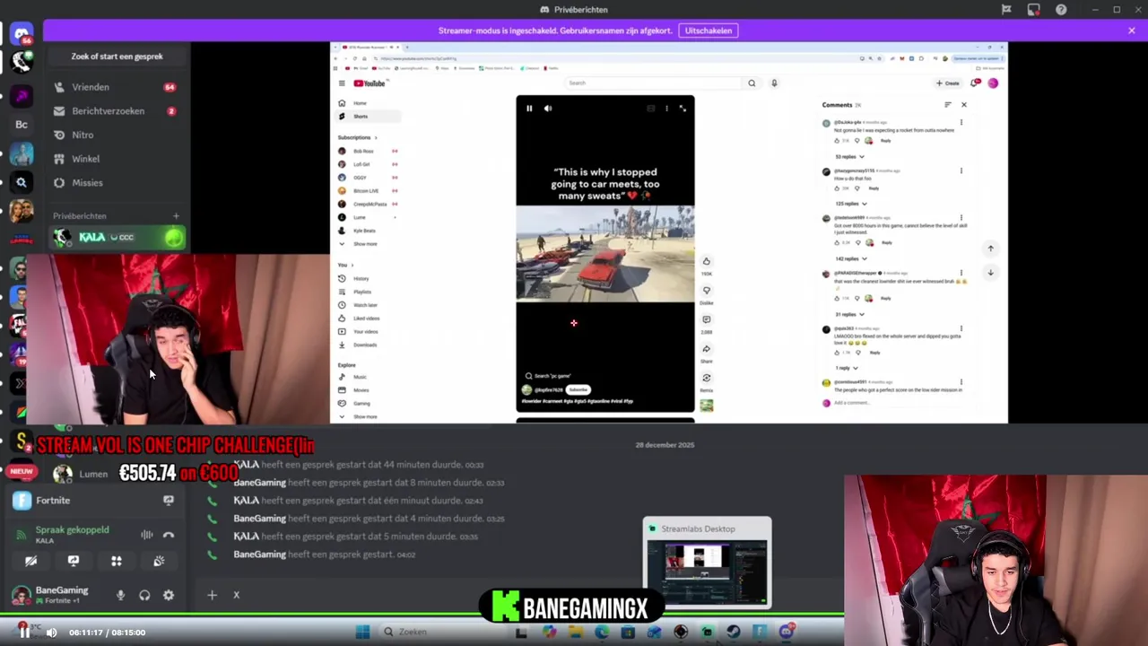1148x646 pixels.
Task: Enter fullscreen on the YouTube Short
Action: pyautogui.click(x=683, y=109)
